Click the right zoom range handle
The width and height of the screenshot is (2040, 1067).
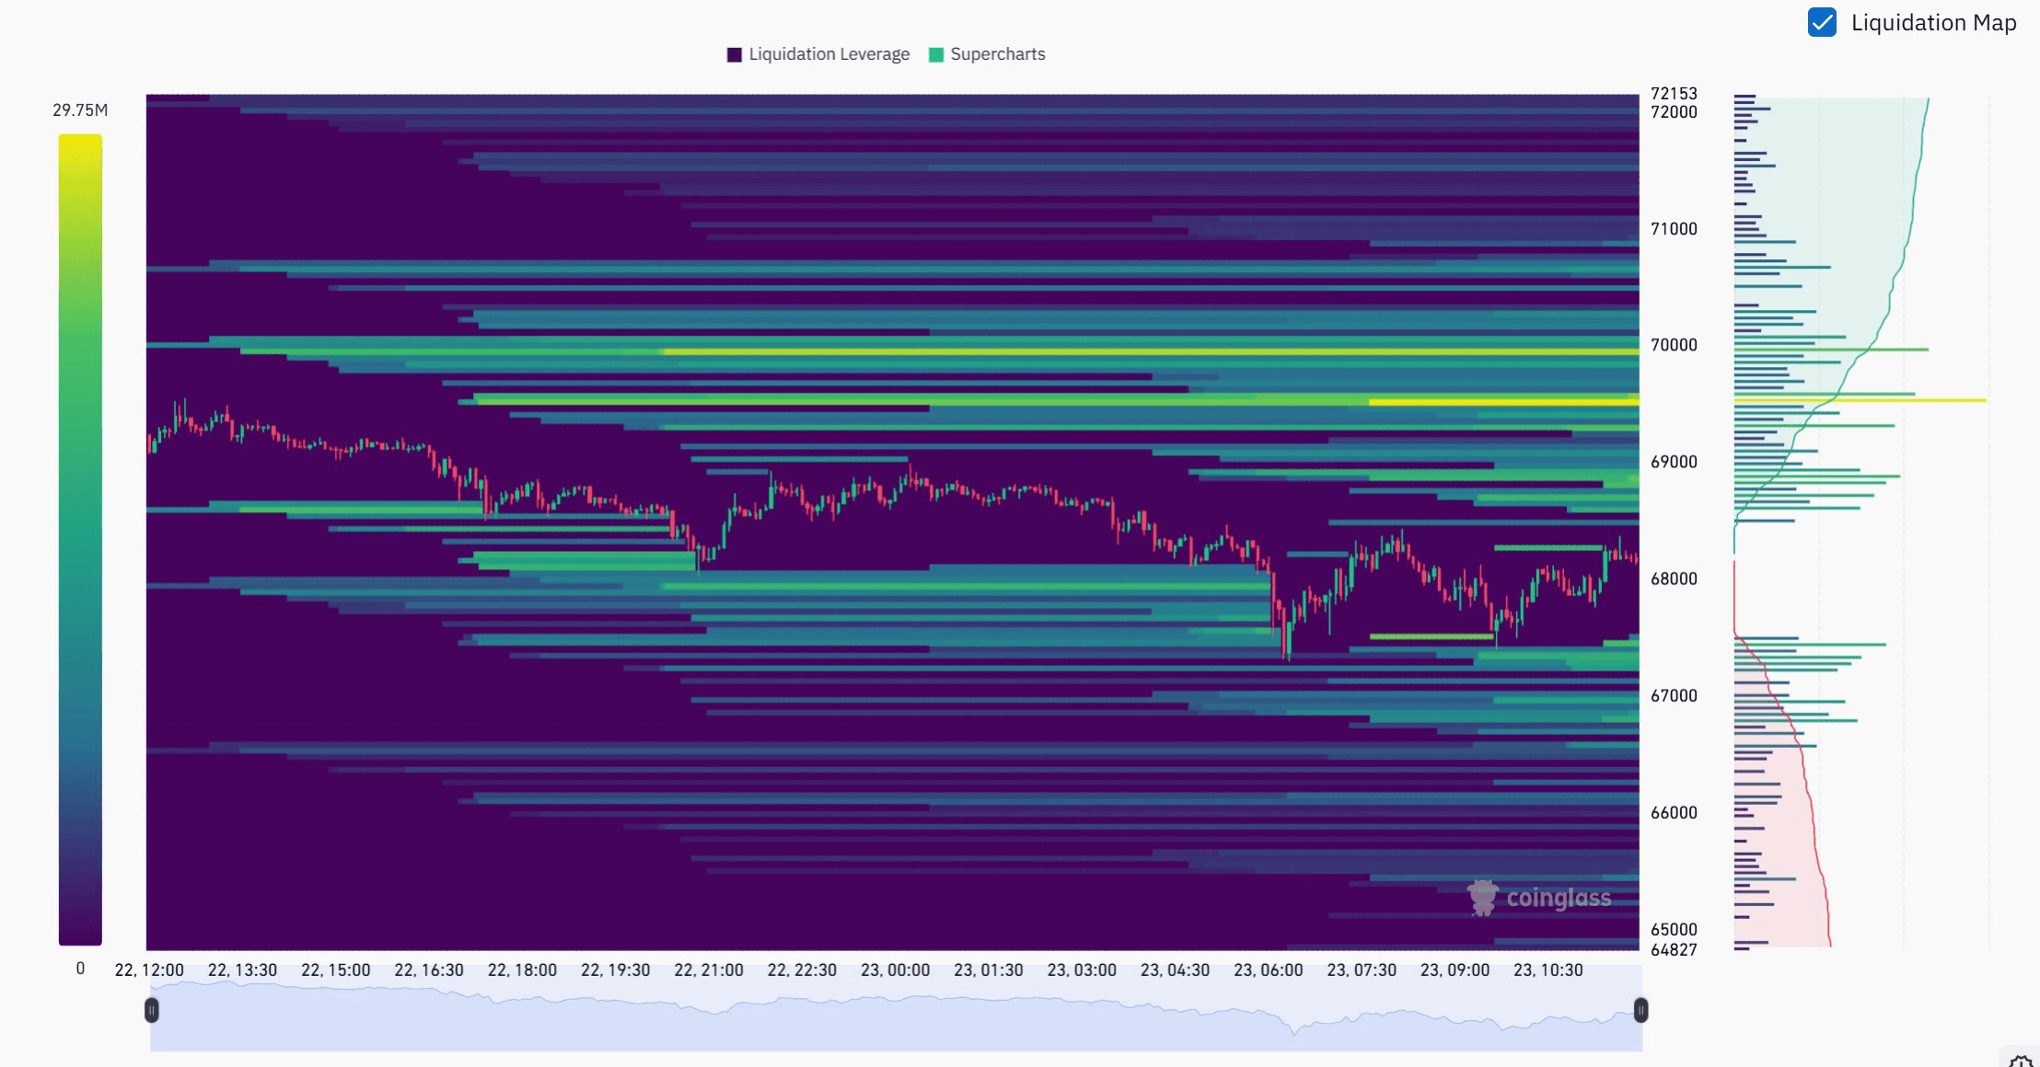[1640, 1011]
